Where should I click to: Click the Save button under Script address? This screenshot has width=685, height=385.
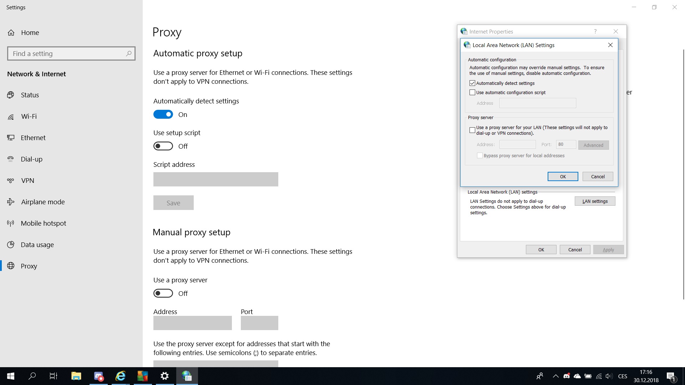[x=173, y=203]
